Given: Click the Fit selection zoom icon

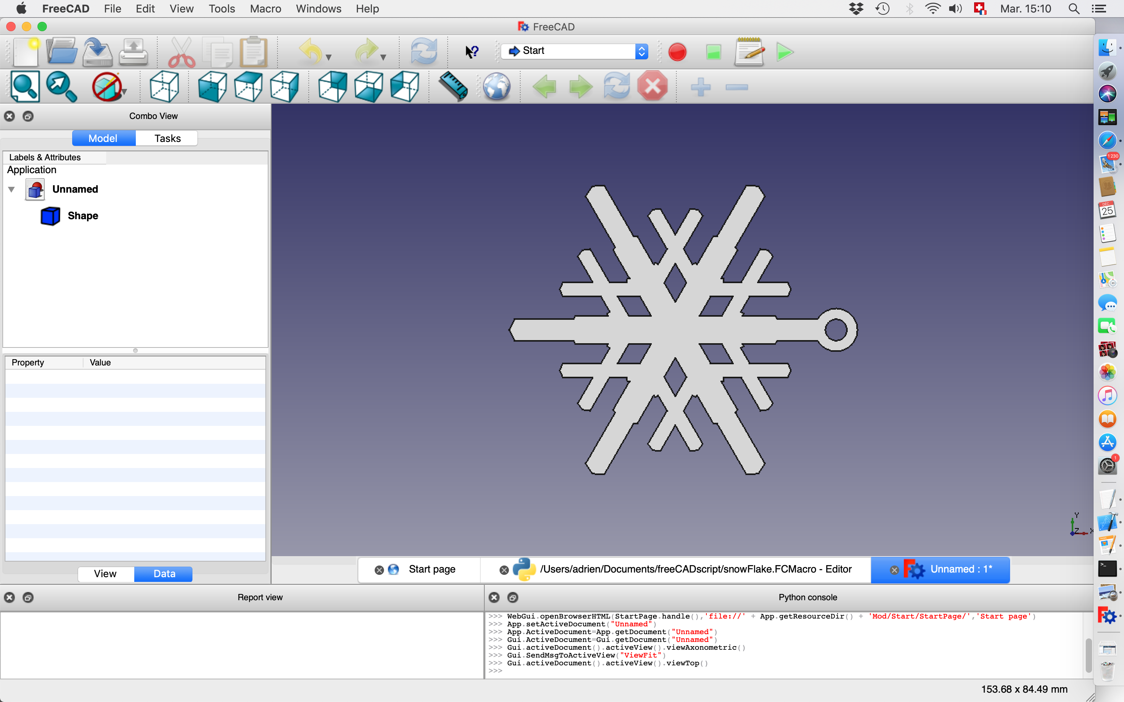Looking at the screenshot, I should click(61, 87).
